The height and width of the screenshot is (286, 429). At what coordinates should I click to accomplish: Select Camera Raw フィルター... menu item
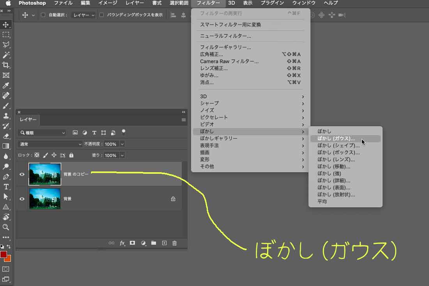coord(251,61)
